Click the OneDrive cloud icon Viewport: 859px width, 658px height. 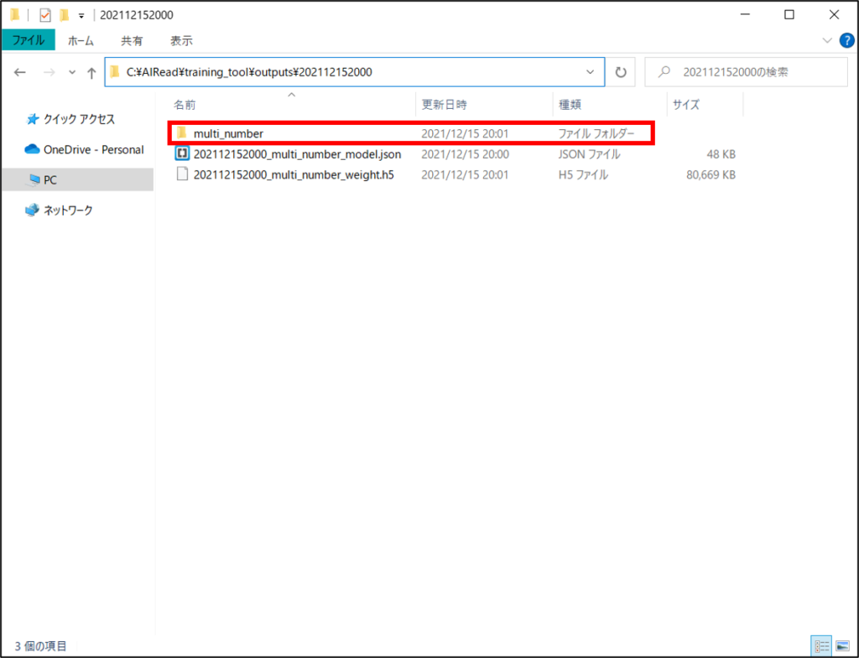[33, 149]
